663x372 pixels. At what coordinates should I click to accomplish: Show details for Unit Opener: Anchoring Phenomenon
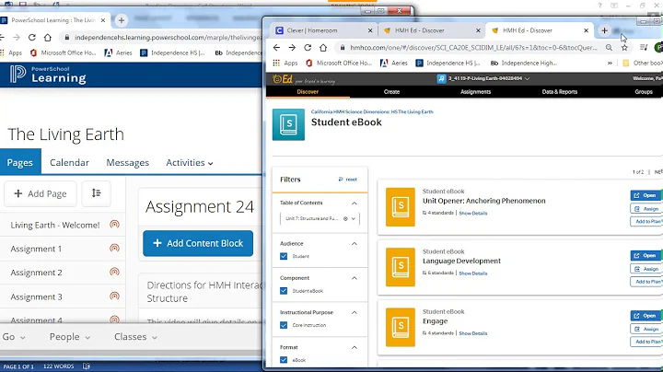point(473,213)
